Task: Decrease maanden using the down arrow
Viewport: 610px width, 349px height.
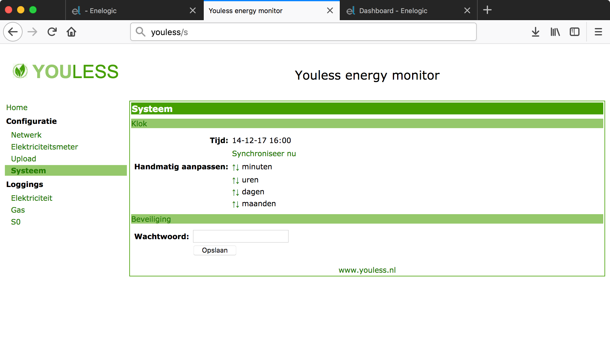Action: tap(238, 204)
